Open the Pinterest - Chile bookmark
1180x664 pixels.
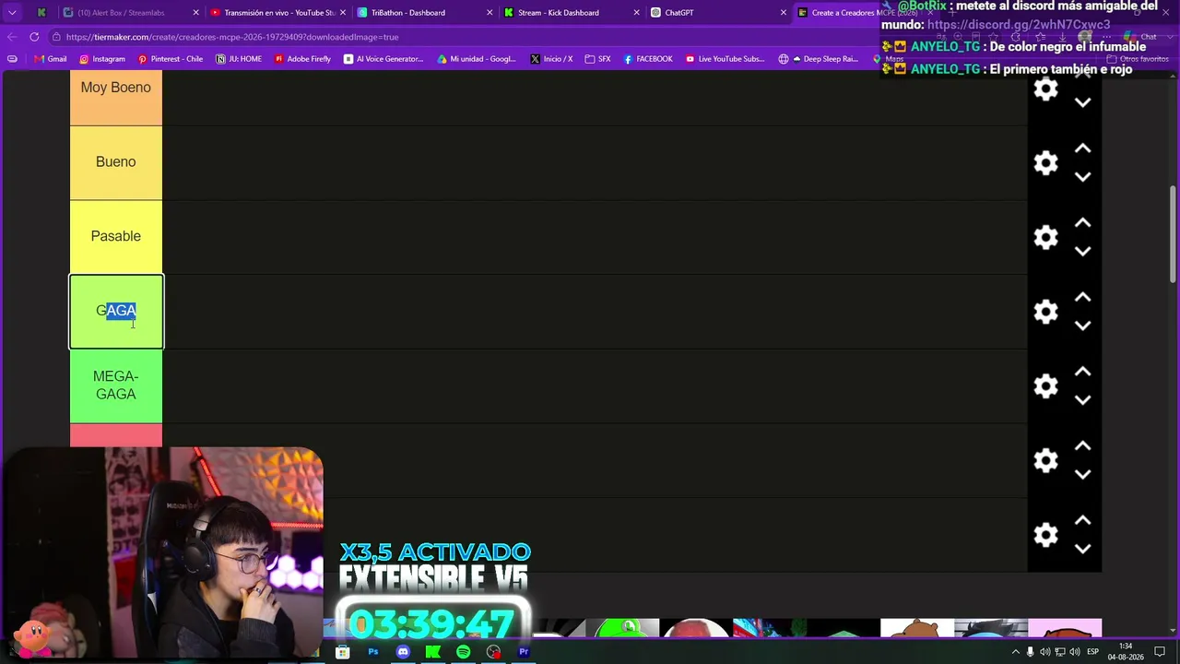coord(171,59)
